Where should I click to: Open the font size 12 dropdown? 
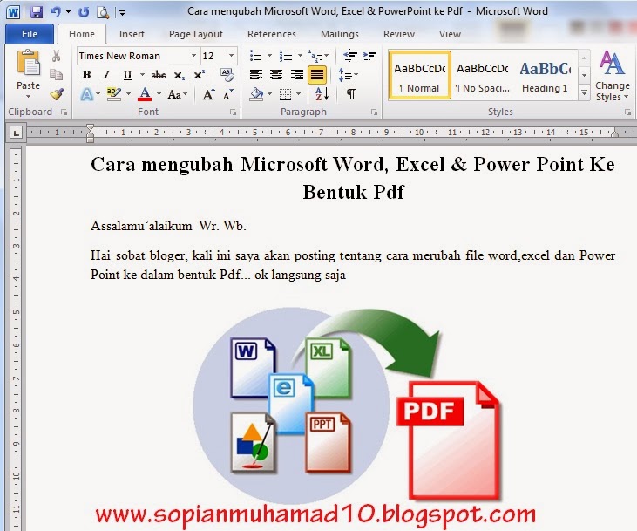(231, 56)
